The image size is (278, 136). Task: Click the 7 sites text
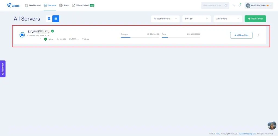click(x=86, y=39)
